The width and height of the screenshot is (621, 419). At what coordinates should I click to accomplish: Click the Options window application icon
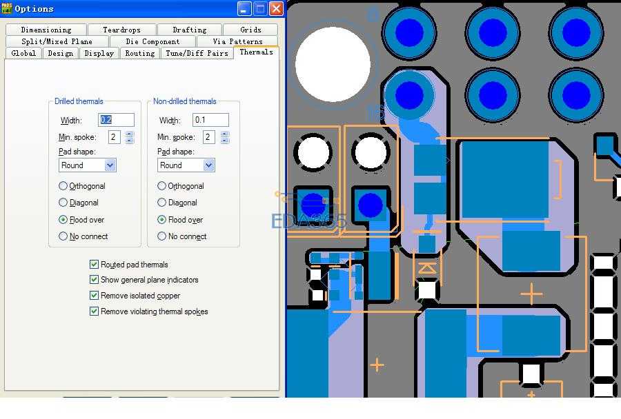tap(7, 8)
